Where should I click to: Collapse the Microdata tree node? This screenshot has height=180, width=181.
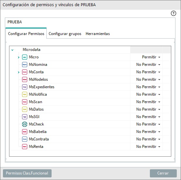coord(12,50)
